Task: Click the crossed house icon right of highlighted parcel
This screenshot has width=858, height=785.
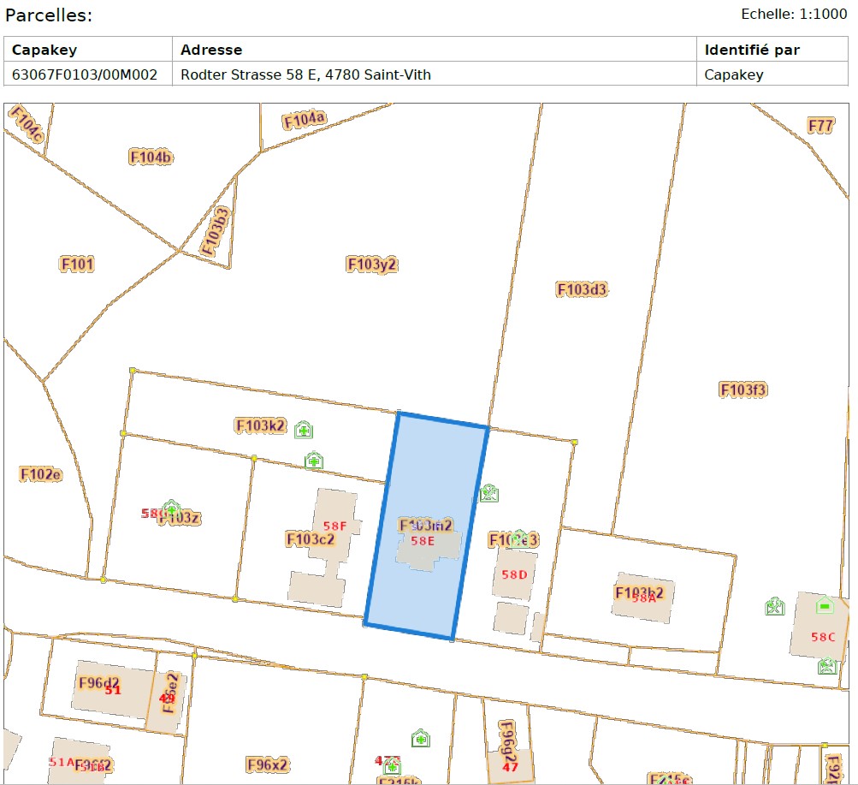Action: tap(488, 493)
